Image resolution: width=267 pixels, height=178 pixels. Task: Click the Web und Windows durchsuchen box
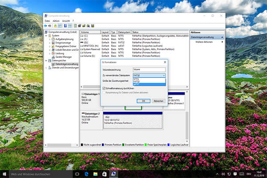click(41, 174)
